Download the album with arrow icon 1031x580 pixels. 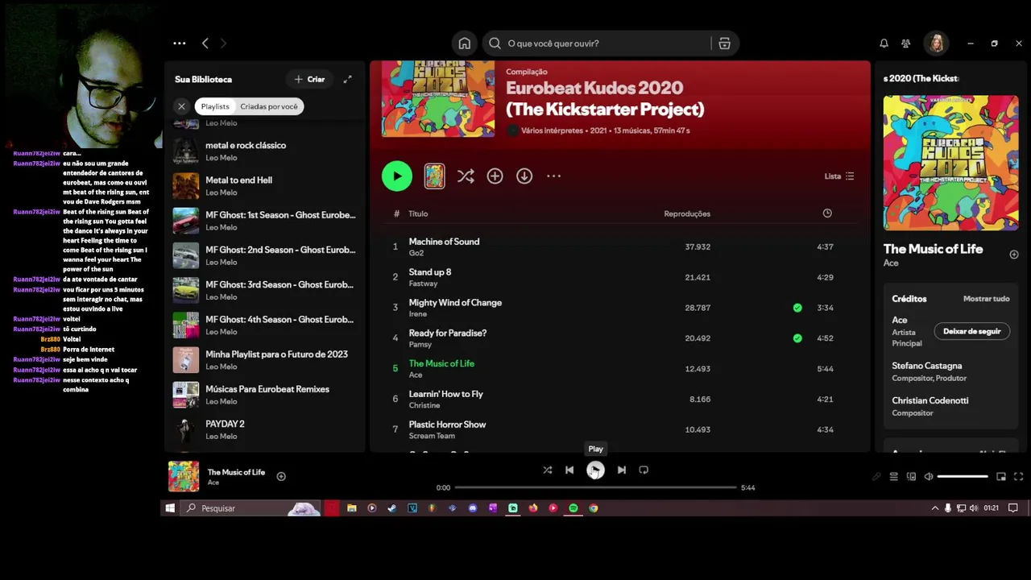coord(524,176)
